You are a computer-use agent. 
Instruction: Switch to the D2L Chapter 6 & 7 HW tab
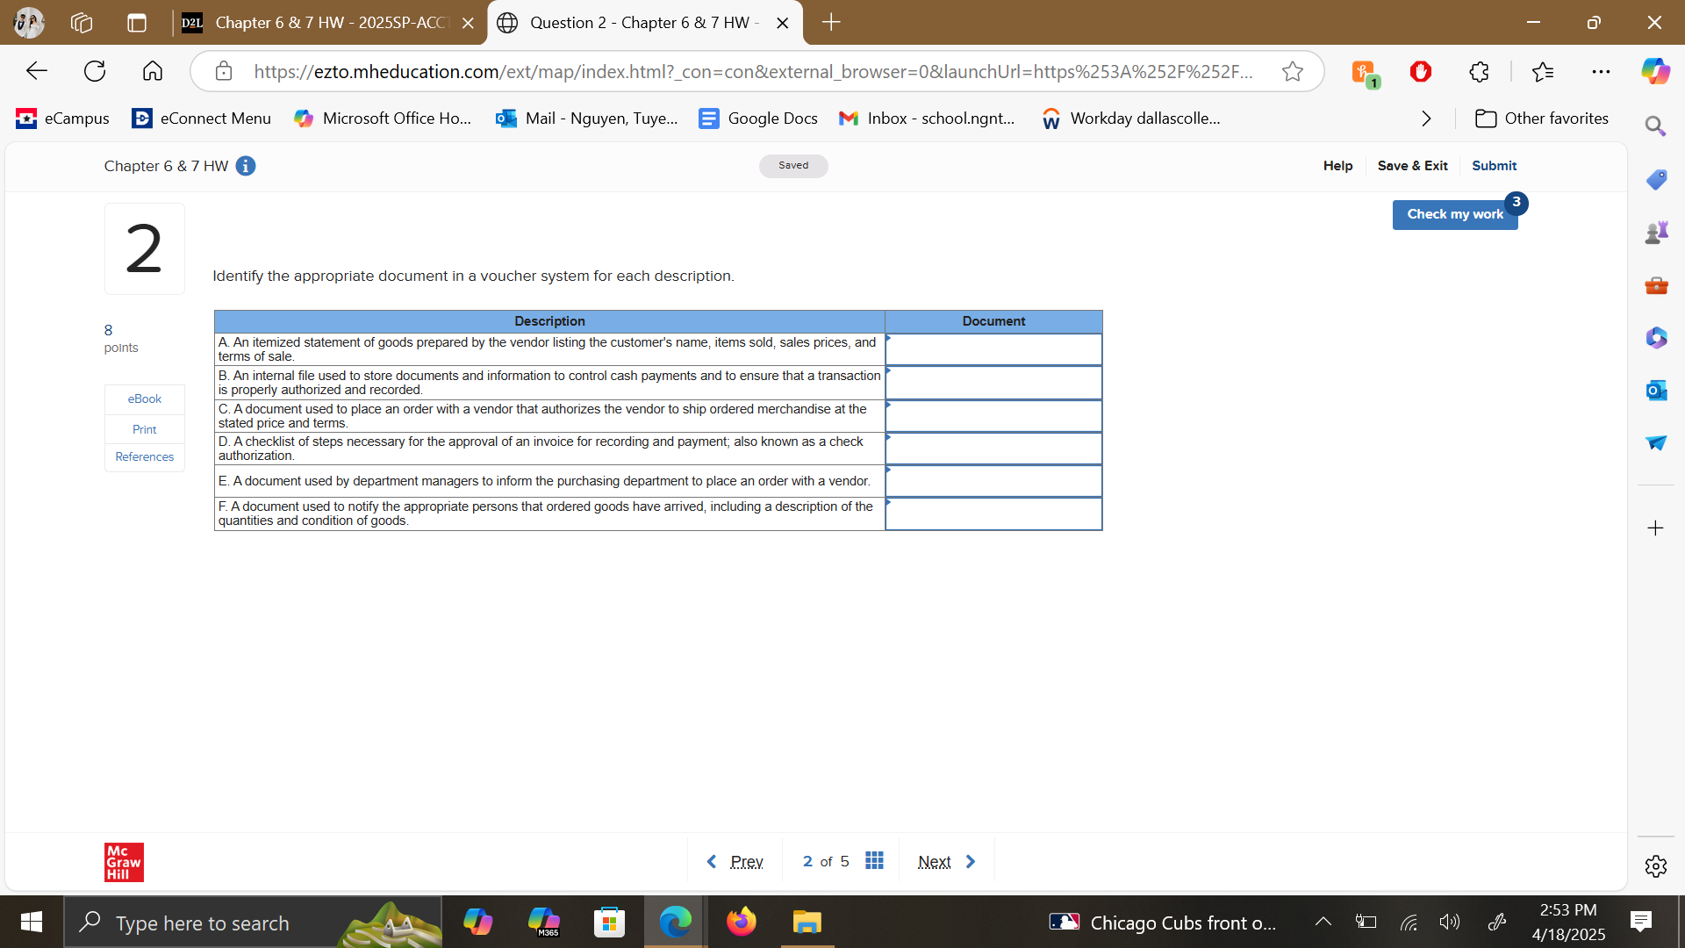[x=325, y=22]
